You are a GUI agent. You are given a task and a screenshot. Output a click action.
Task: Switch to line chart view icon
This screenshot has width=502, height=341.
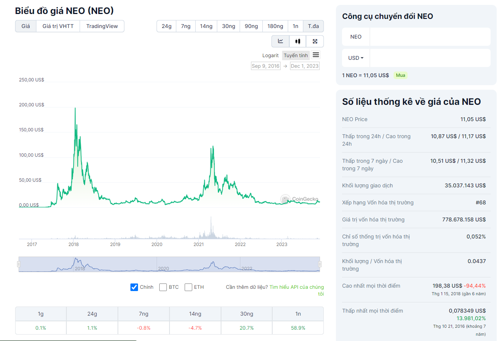coord(281,41)
